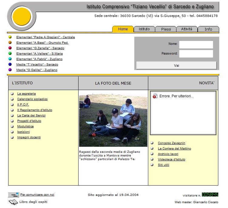228x208 pixels.
Task: Go to the Attività tab
Action: coord(187,29)
